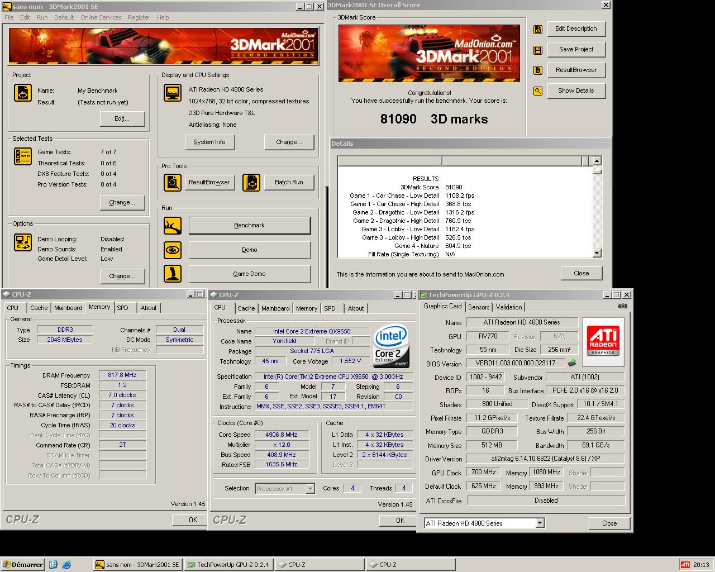Click the Core Speed 4906.8 MHz field

coord(282,435)
